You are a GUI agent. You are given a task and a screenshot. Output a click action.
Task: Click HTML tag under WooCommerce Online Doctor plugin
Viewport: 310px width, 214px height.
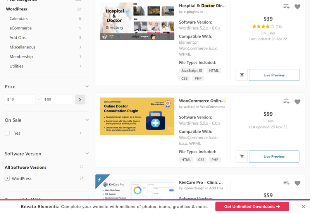186,160
